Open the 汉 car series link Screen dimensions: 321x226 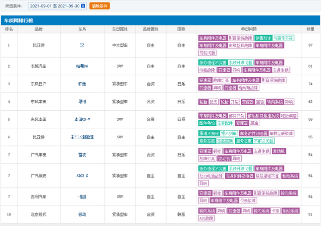click(82, 45)
